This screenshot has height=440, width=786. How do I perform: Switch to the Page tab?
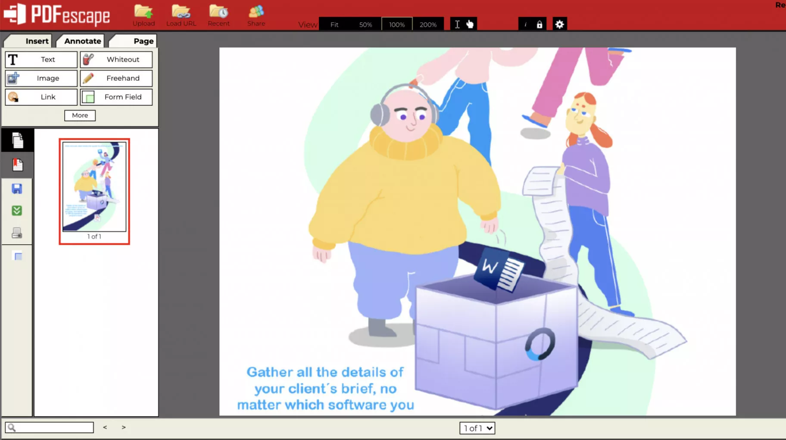(144, 41)
